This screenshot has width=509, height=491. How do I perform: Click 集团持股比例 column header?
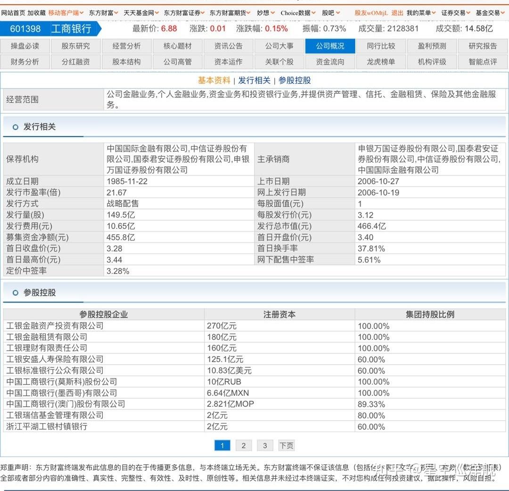pos(430,314)
